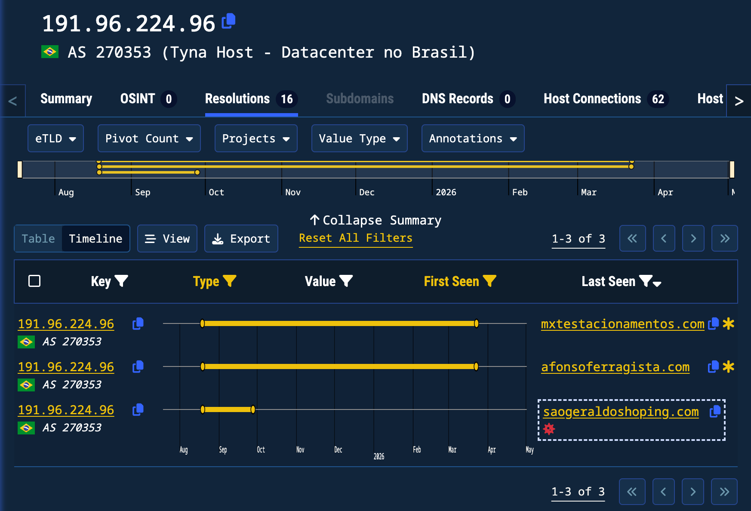Collapse the Summary section
Viewport: 751px width, 511px height.
click(375, 220)
